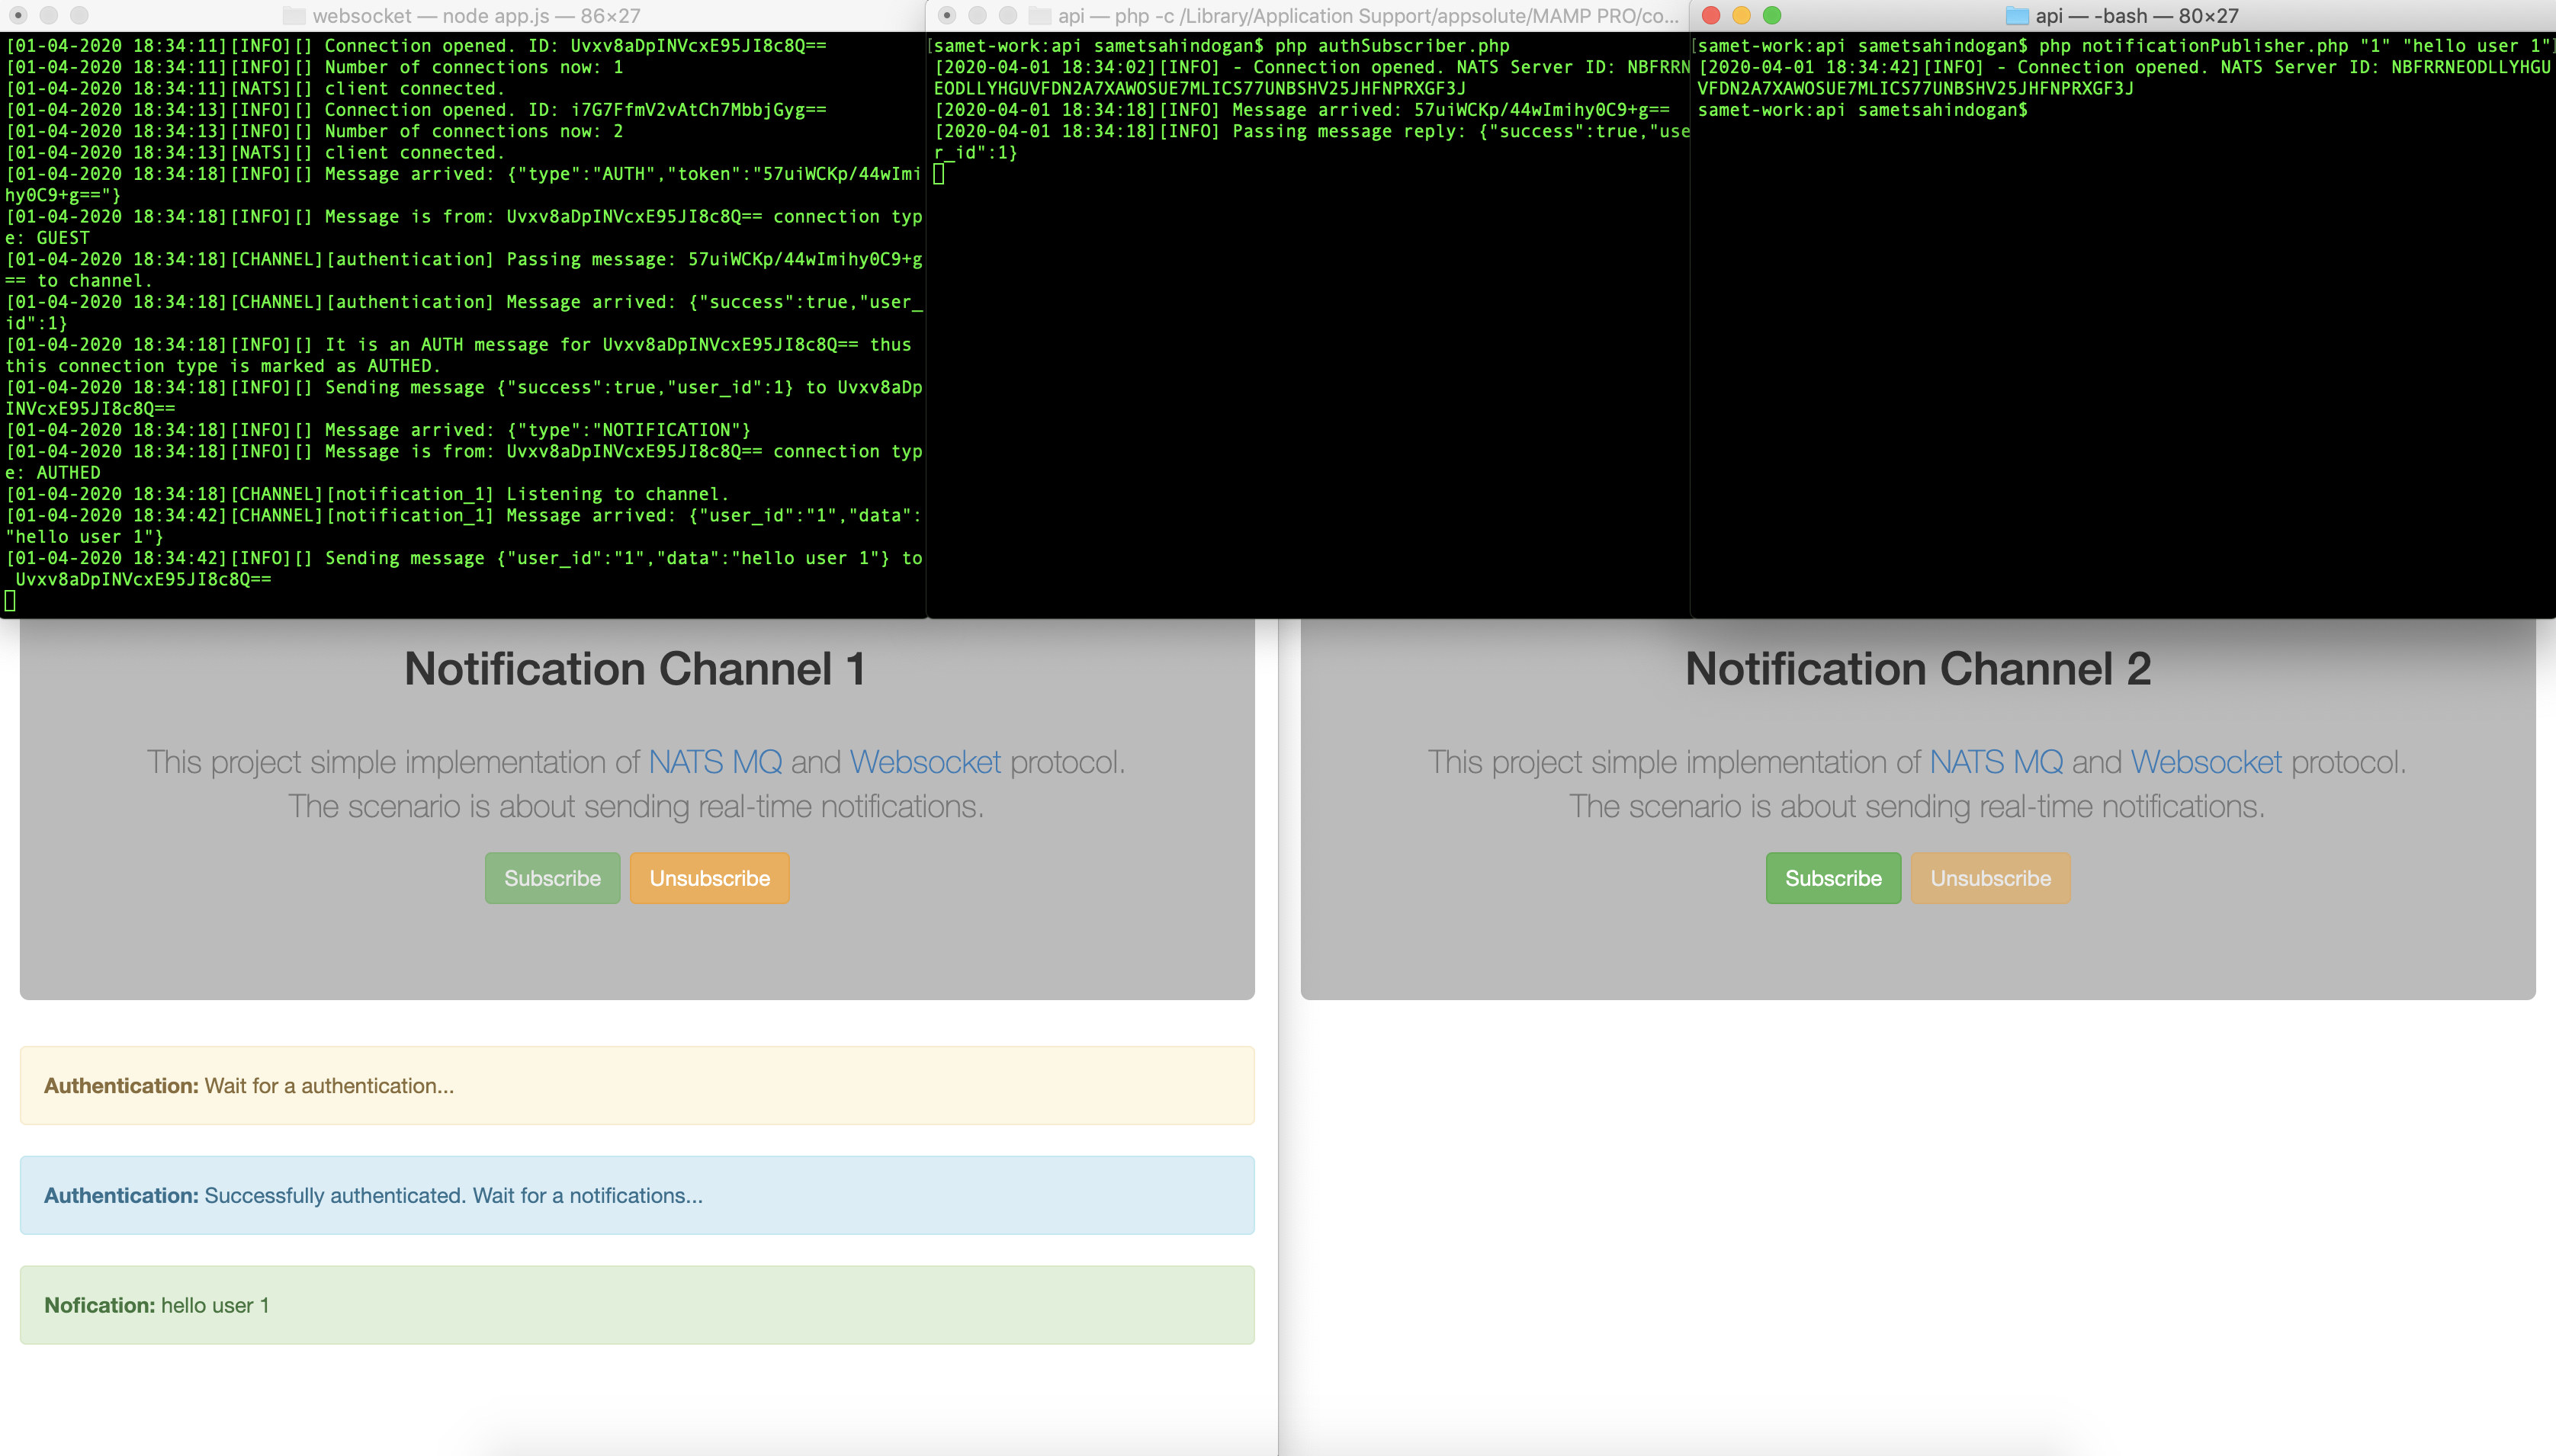
Task: Open NATS MQ link under Channel 1
Action: 715,762
